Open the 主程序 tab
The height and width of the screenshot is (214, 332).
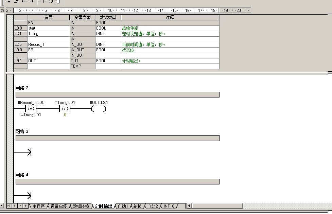pyautogui.click(x=38, y=206)
